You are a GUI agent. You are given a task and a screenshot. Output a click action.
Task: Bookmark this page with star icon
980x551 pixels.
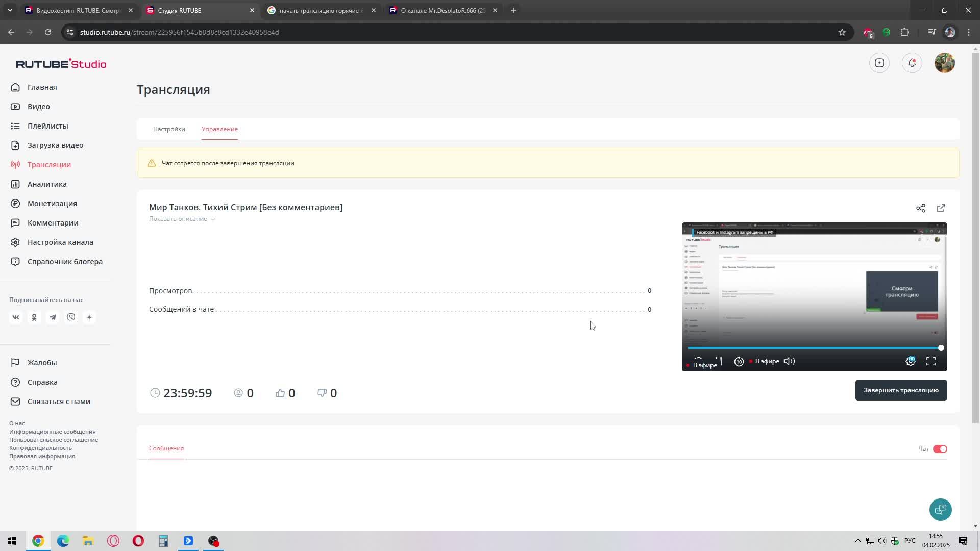(842, 32)
